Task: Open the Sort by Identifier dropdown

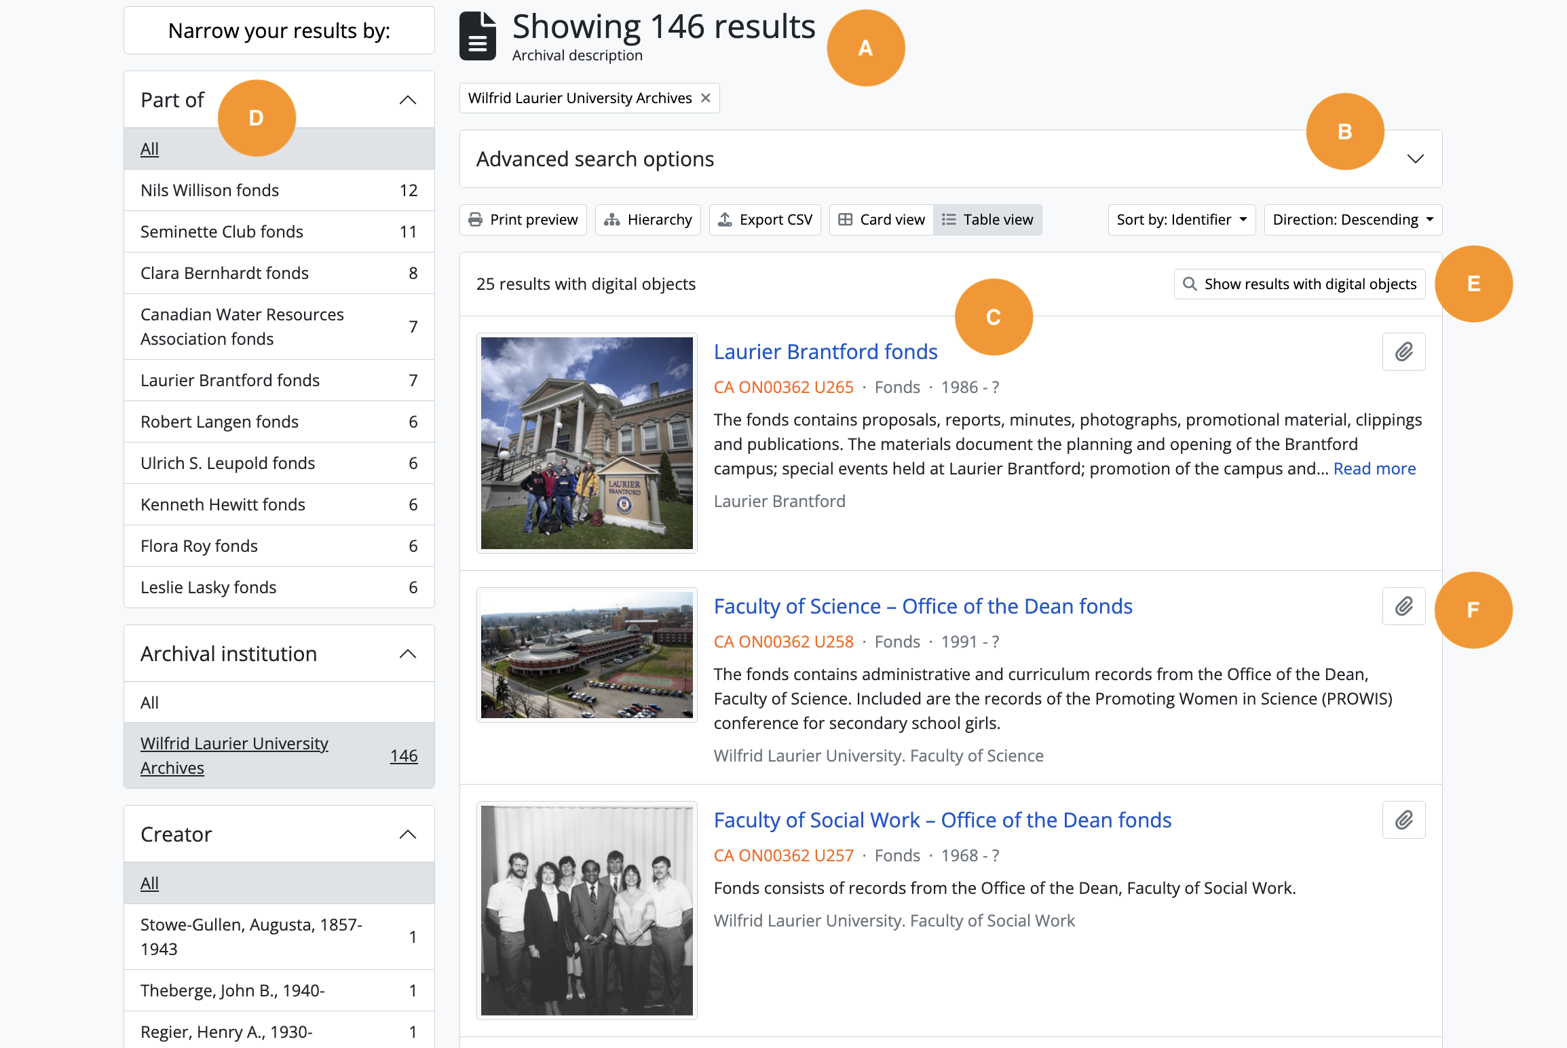Action: pyautogui.click(x=1182, y=220)
